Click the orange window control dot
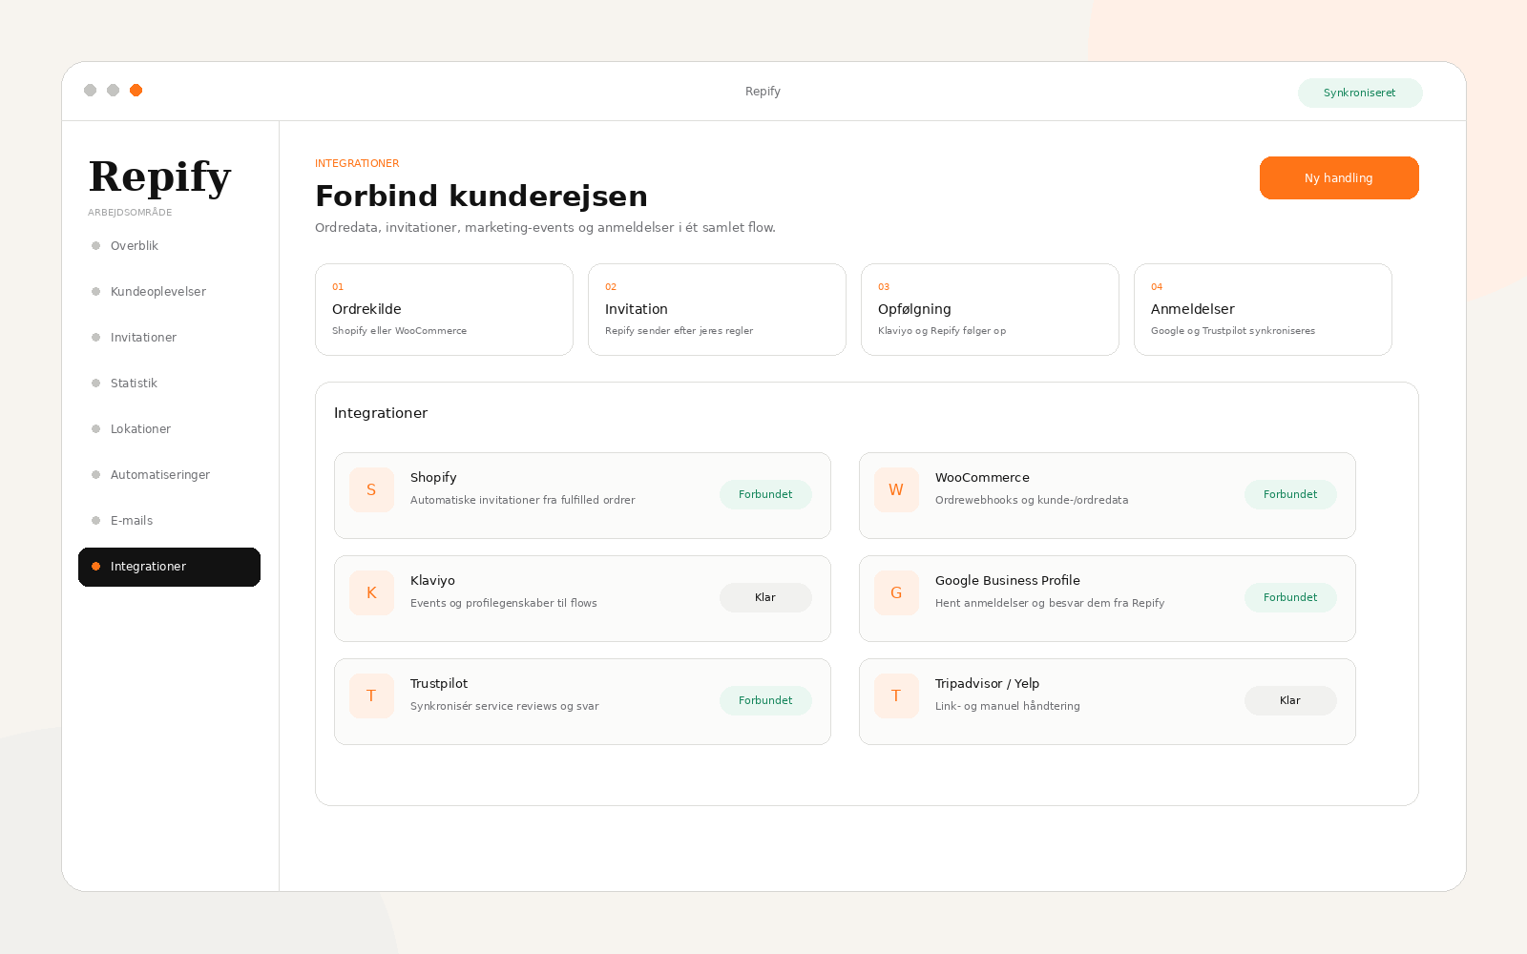Screen dimensions: 1527x954 pos(136,91)
